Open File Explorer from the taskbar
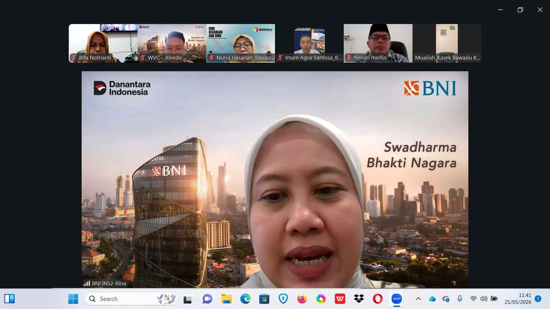This screenshot has width=550, height=309. 226,299
